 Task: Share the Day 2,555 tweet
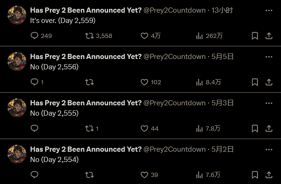269,128
